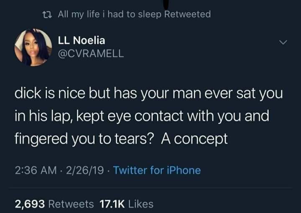The width and height of the screenshot is (301, 213).
Task: Click the 17.1K like count number
Action: pyautogui.click(x=112, y=204)
